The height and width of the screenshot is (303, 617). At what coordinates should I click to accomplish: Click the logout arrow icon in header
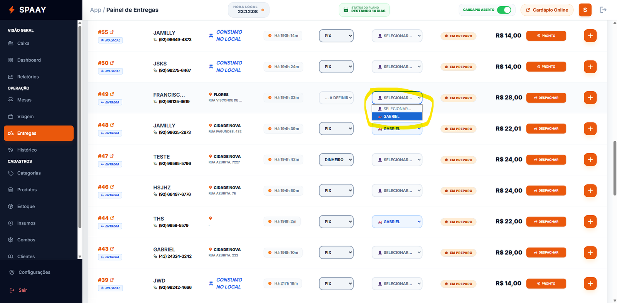click(604, 10)
